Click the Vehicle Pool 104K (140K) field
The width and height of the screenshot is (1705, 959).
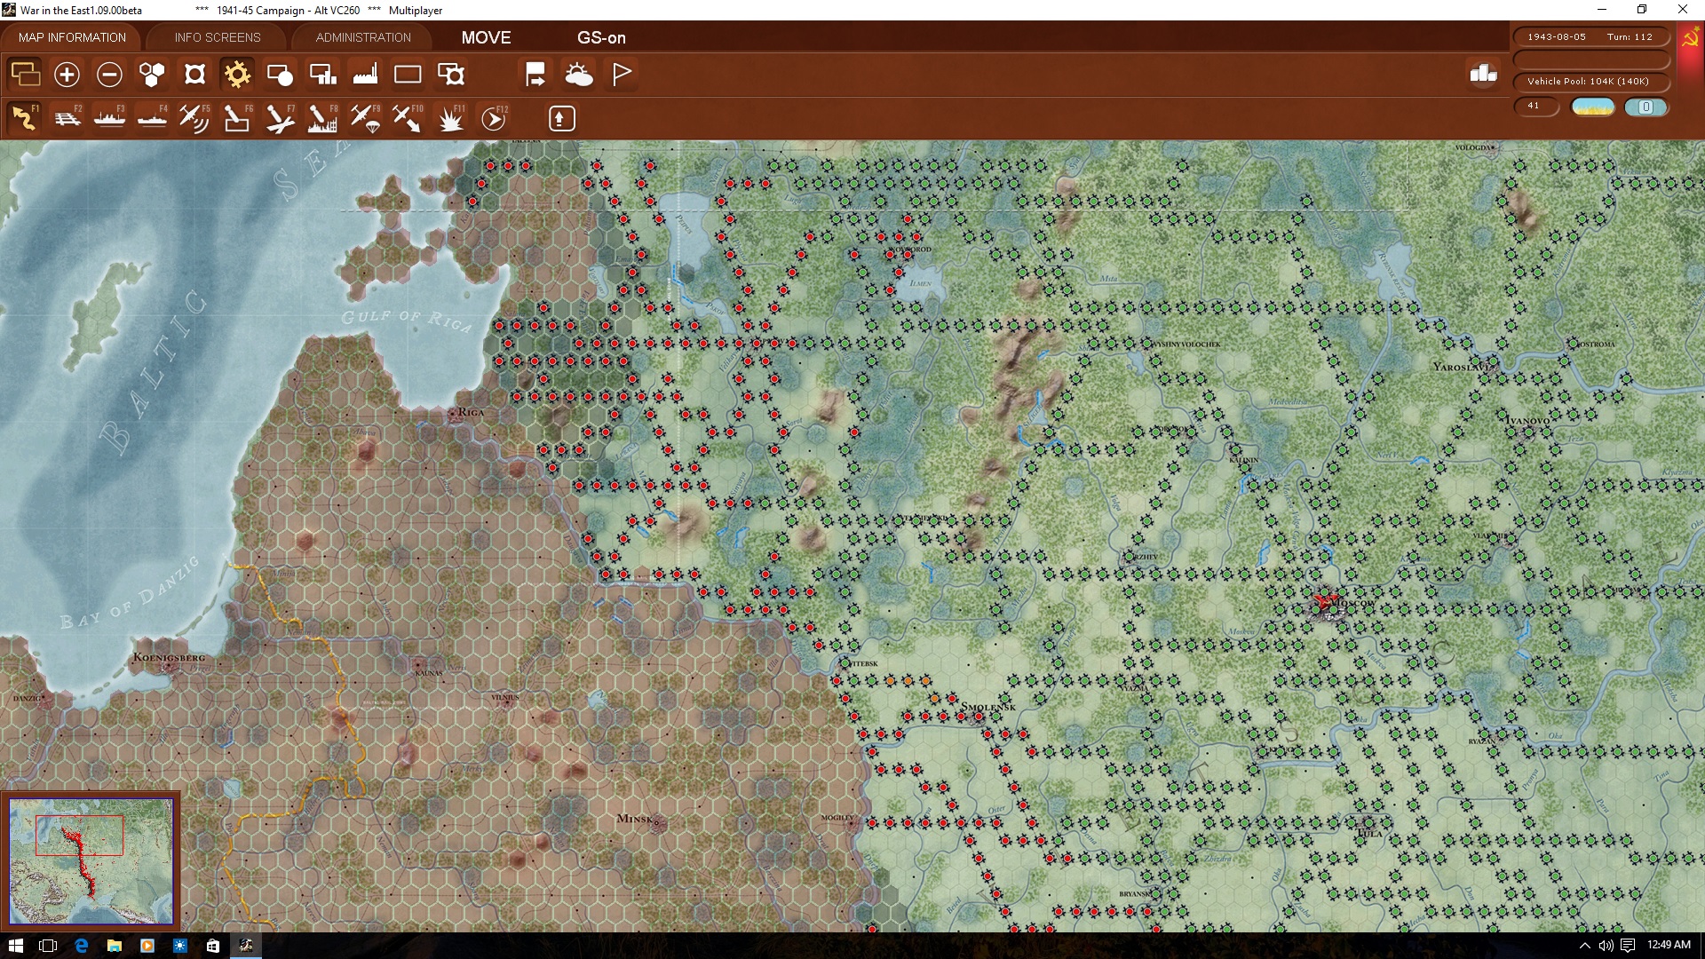click(x=1590, y=82)
